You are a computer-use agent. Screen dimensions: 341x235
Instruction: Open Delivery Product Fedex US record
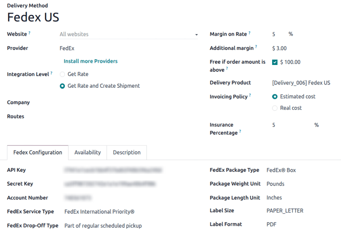pyautogui.click(x=301, y=83)
